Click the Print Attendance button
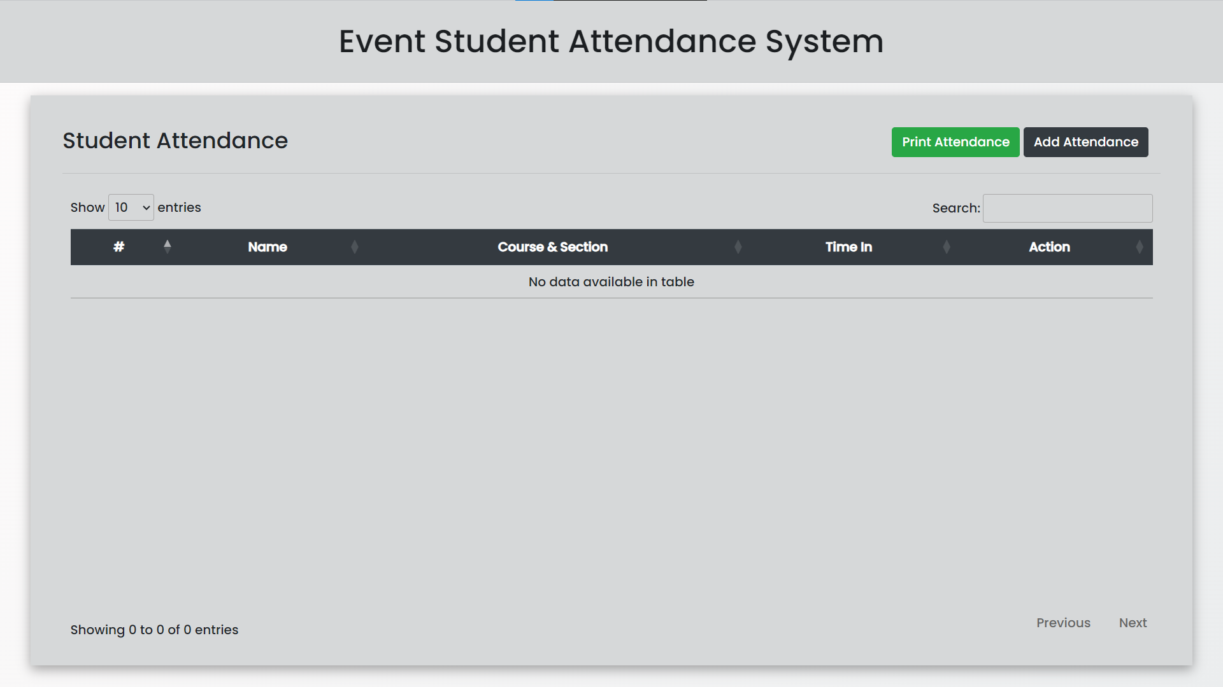Image resolution: width=1223 pixels, height=687 pixels. [x=955, y=142]
